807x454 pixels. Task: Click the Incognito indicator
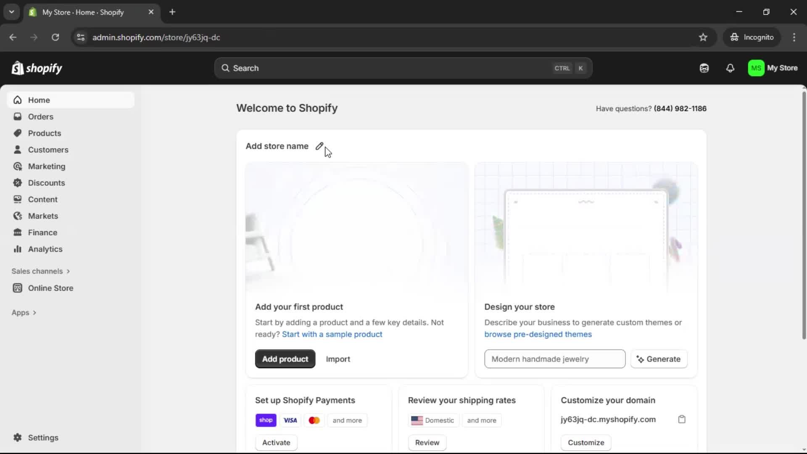[752, 37]
